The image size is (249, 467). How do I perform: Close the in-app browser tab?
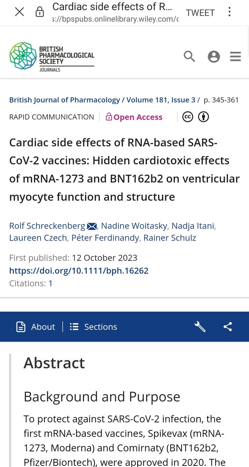(x=19, y=12)
